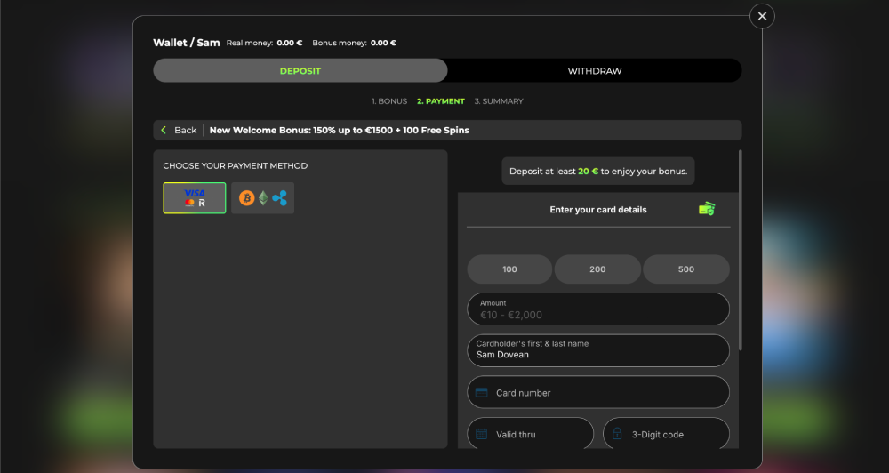The width and height of the screenshot is (889, 473).
Task: Select the Visa/Mastercard payment method
Action: point(195,198)
